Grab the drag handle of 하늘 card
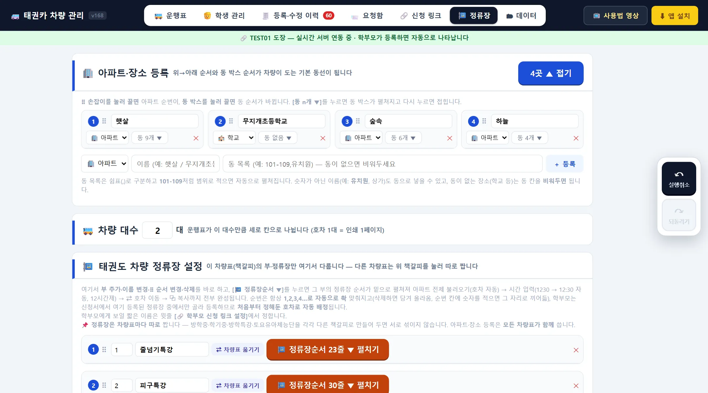 [484, 121]
